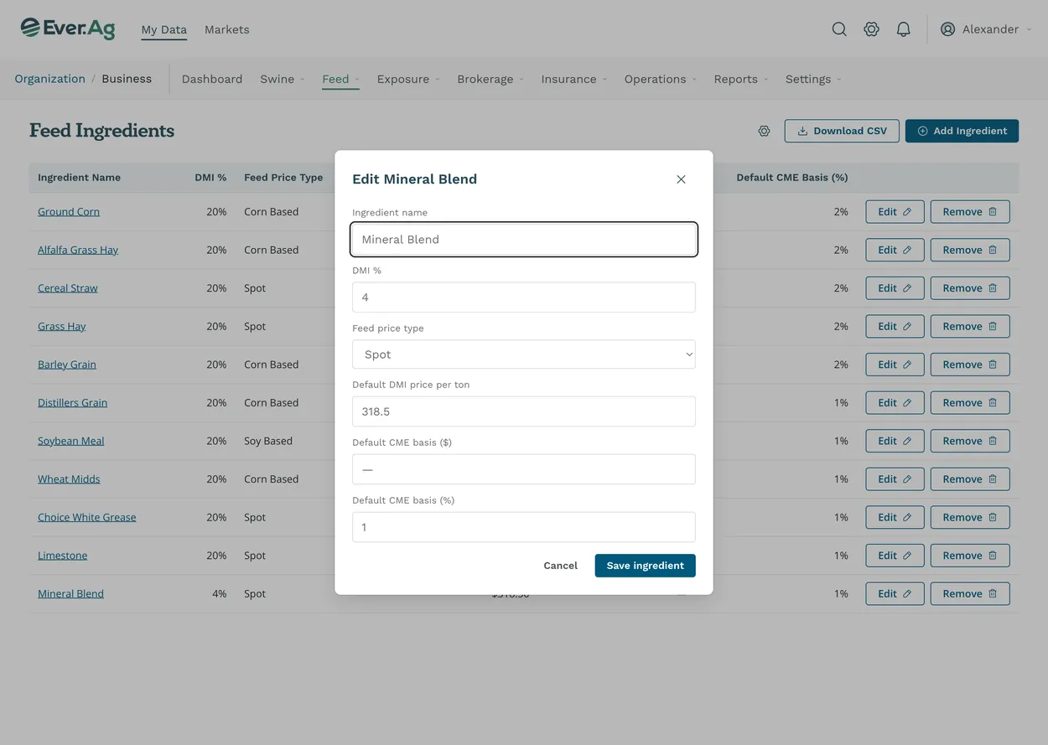The width and height of the screenshot is (1048, 745).
Task: Edit the Distillers Grain row
Action: click(x=895, y=402)
